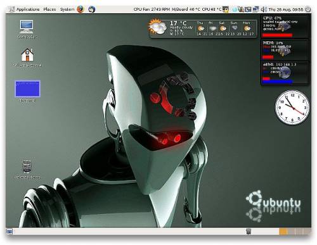Click the current weather mostly cloudy icon
Viewport: 317px width, 245px height.
[157, 27]
